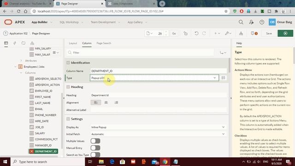Align heading left
The image size is (295, 166).
point(96,102)
